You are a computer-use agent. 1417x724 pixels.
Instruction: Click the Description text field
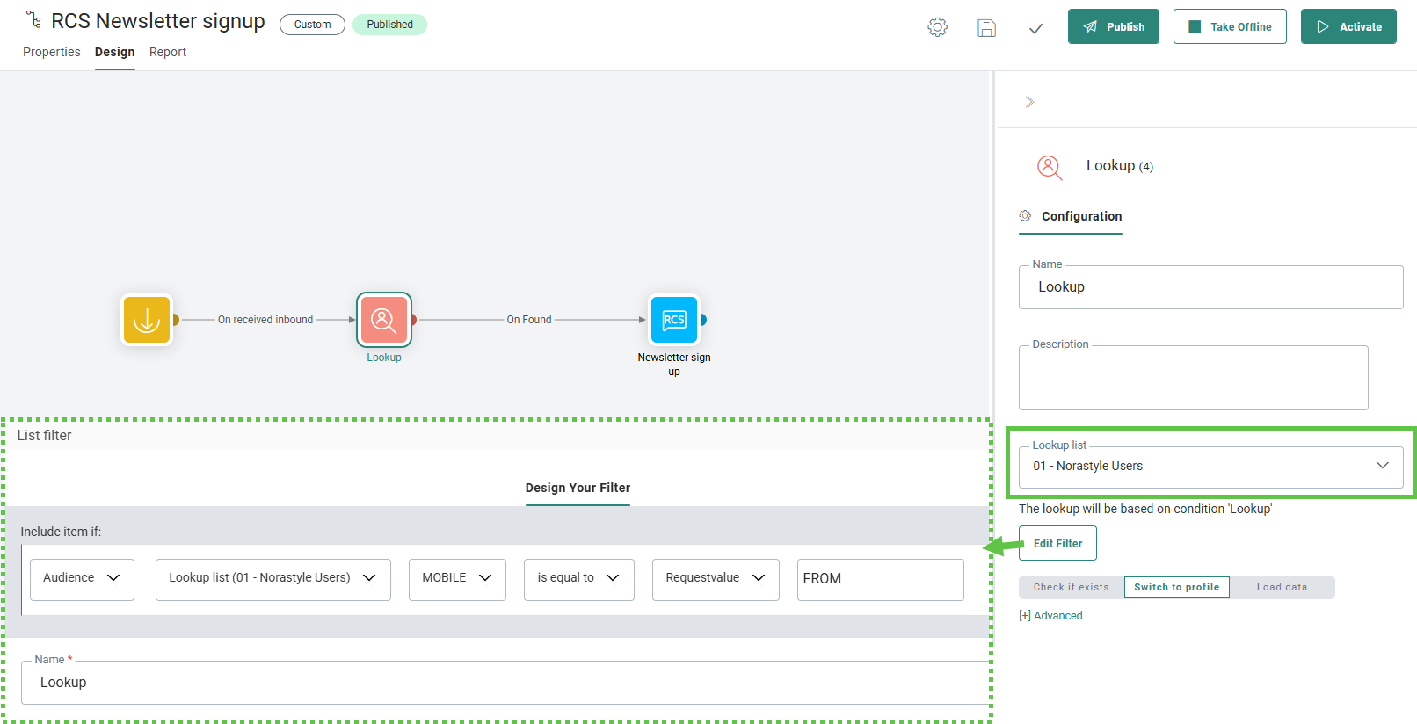1193,379
